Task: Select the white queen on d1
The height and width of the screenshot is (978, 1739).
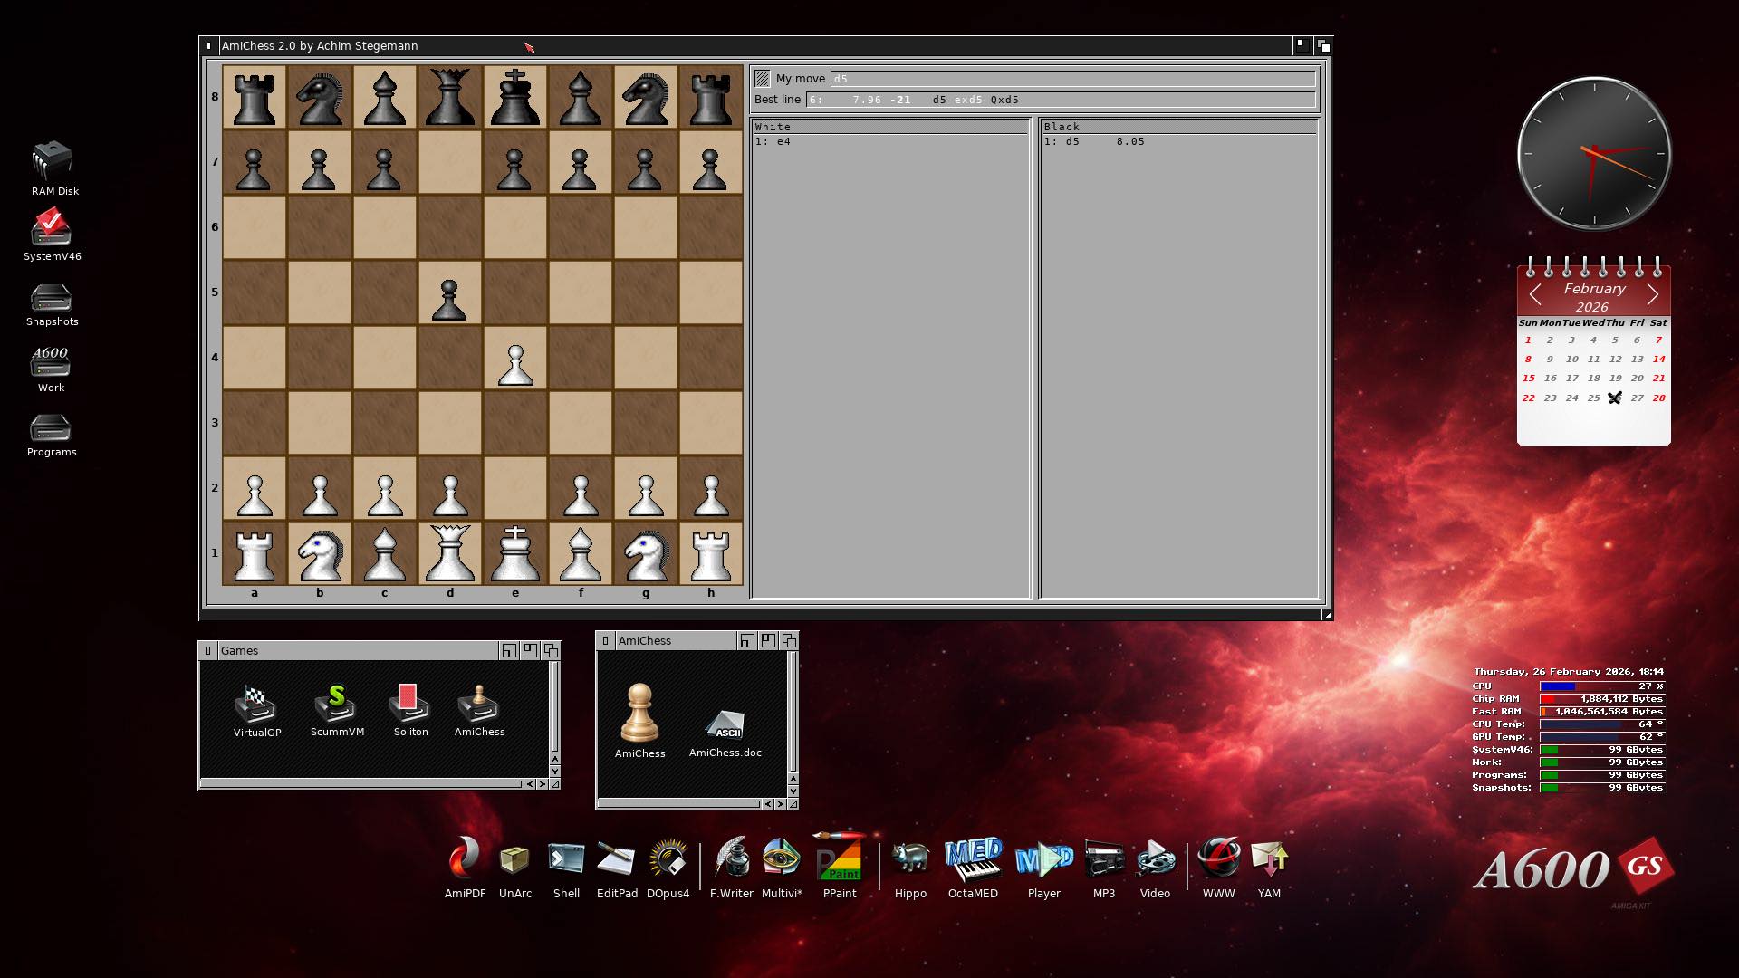Action: tap(450, 552)
